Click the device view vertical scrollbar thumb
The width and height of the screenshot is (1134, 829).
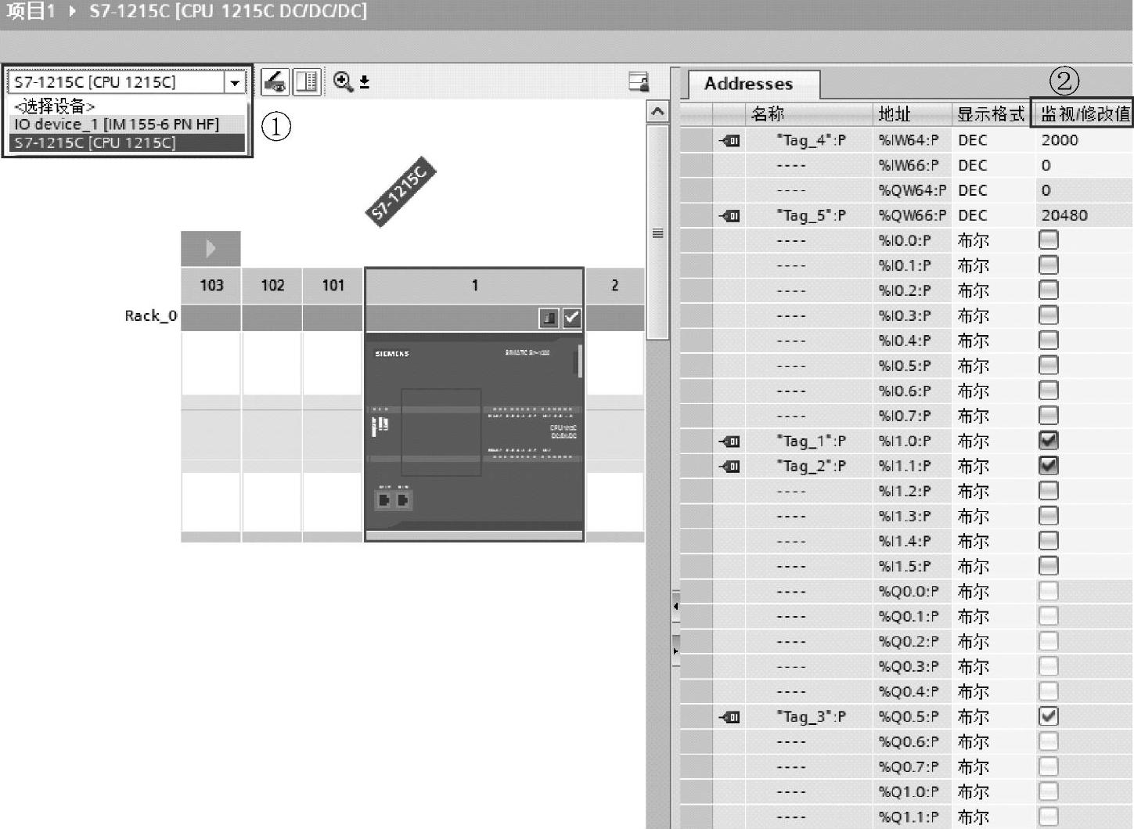coord(658,232)
